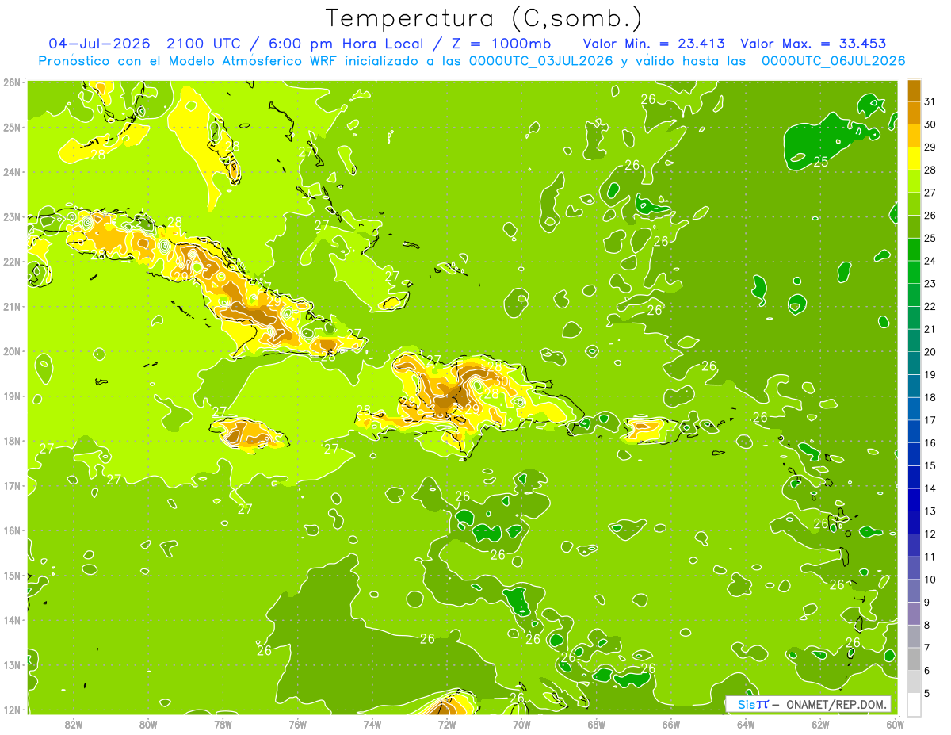Select the "Z = 1000mb" level text
The height and width of the screenshot is (735, 951).
click(x=501, y=44)
